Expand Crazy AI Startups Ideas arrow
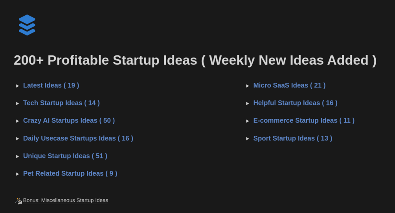This screenshot has height=213, width=395. pyautogui.click(x=17, y=121)
